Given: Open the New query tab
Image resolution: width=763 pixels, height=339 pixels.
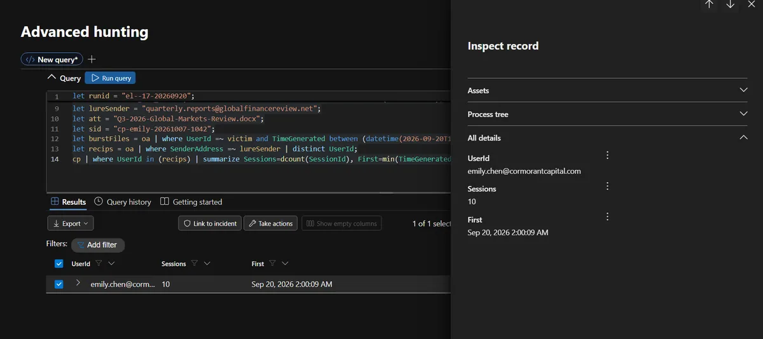Looking at the screenshot, I should pos(52,59).
